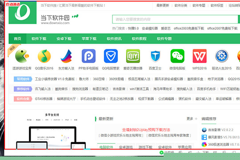This screenshot has height=160, width=240.
Task: Click the 推荐软件 purple category tag
Action: pyautogui.click(x=23, y=89)
